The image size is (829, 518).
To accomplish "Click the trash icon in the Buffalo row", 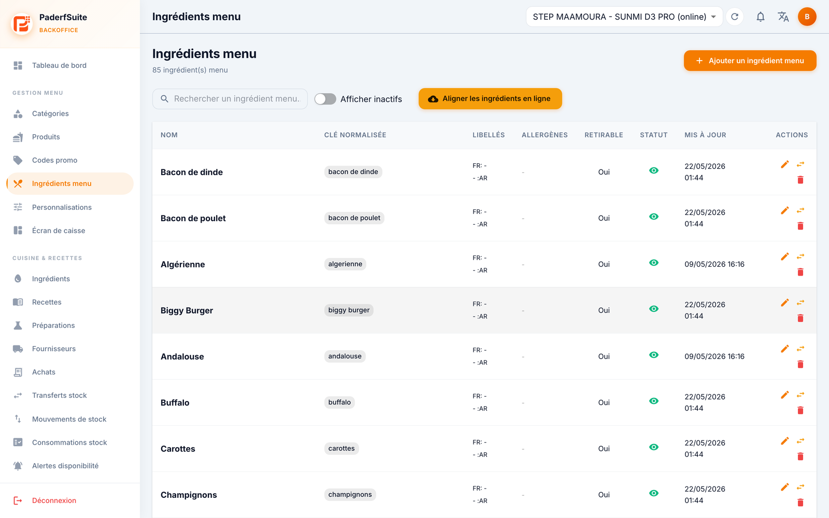I will click(801, 410).
